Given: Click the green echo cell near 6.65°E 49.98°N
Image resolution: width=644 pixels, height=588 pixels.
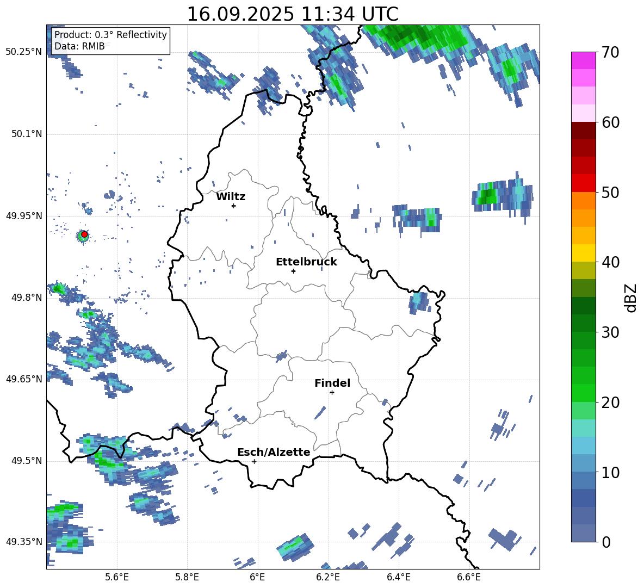Looking at the screenshot, I should pos(488,195).
